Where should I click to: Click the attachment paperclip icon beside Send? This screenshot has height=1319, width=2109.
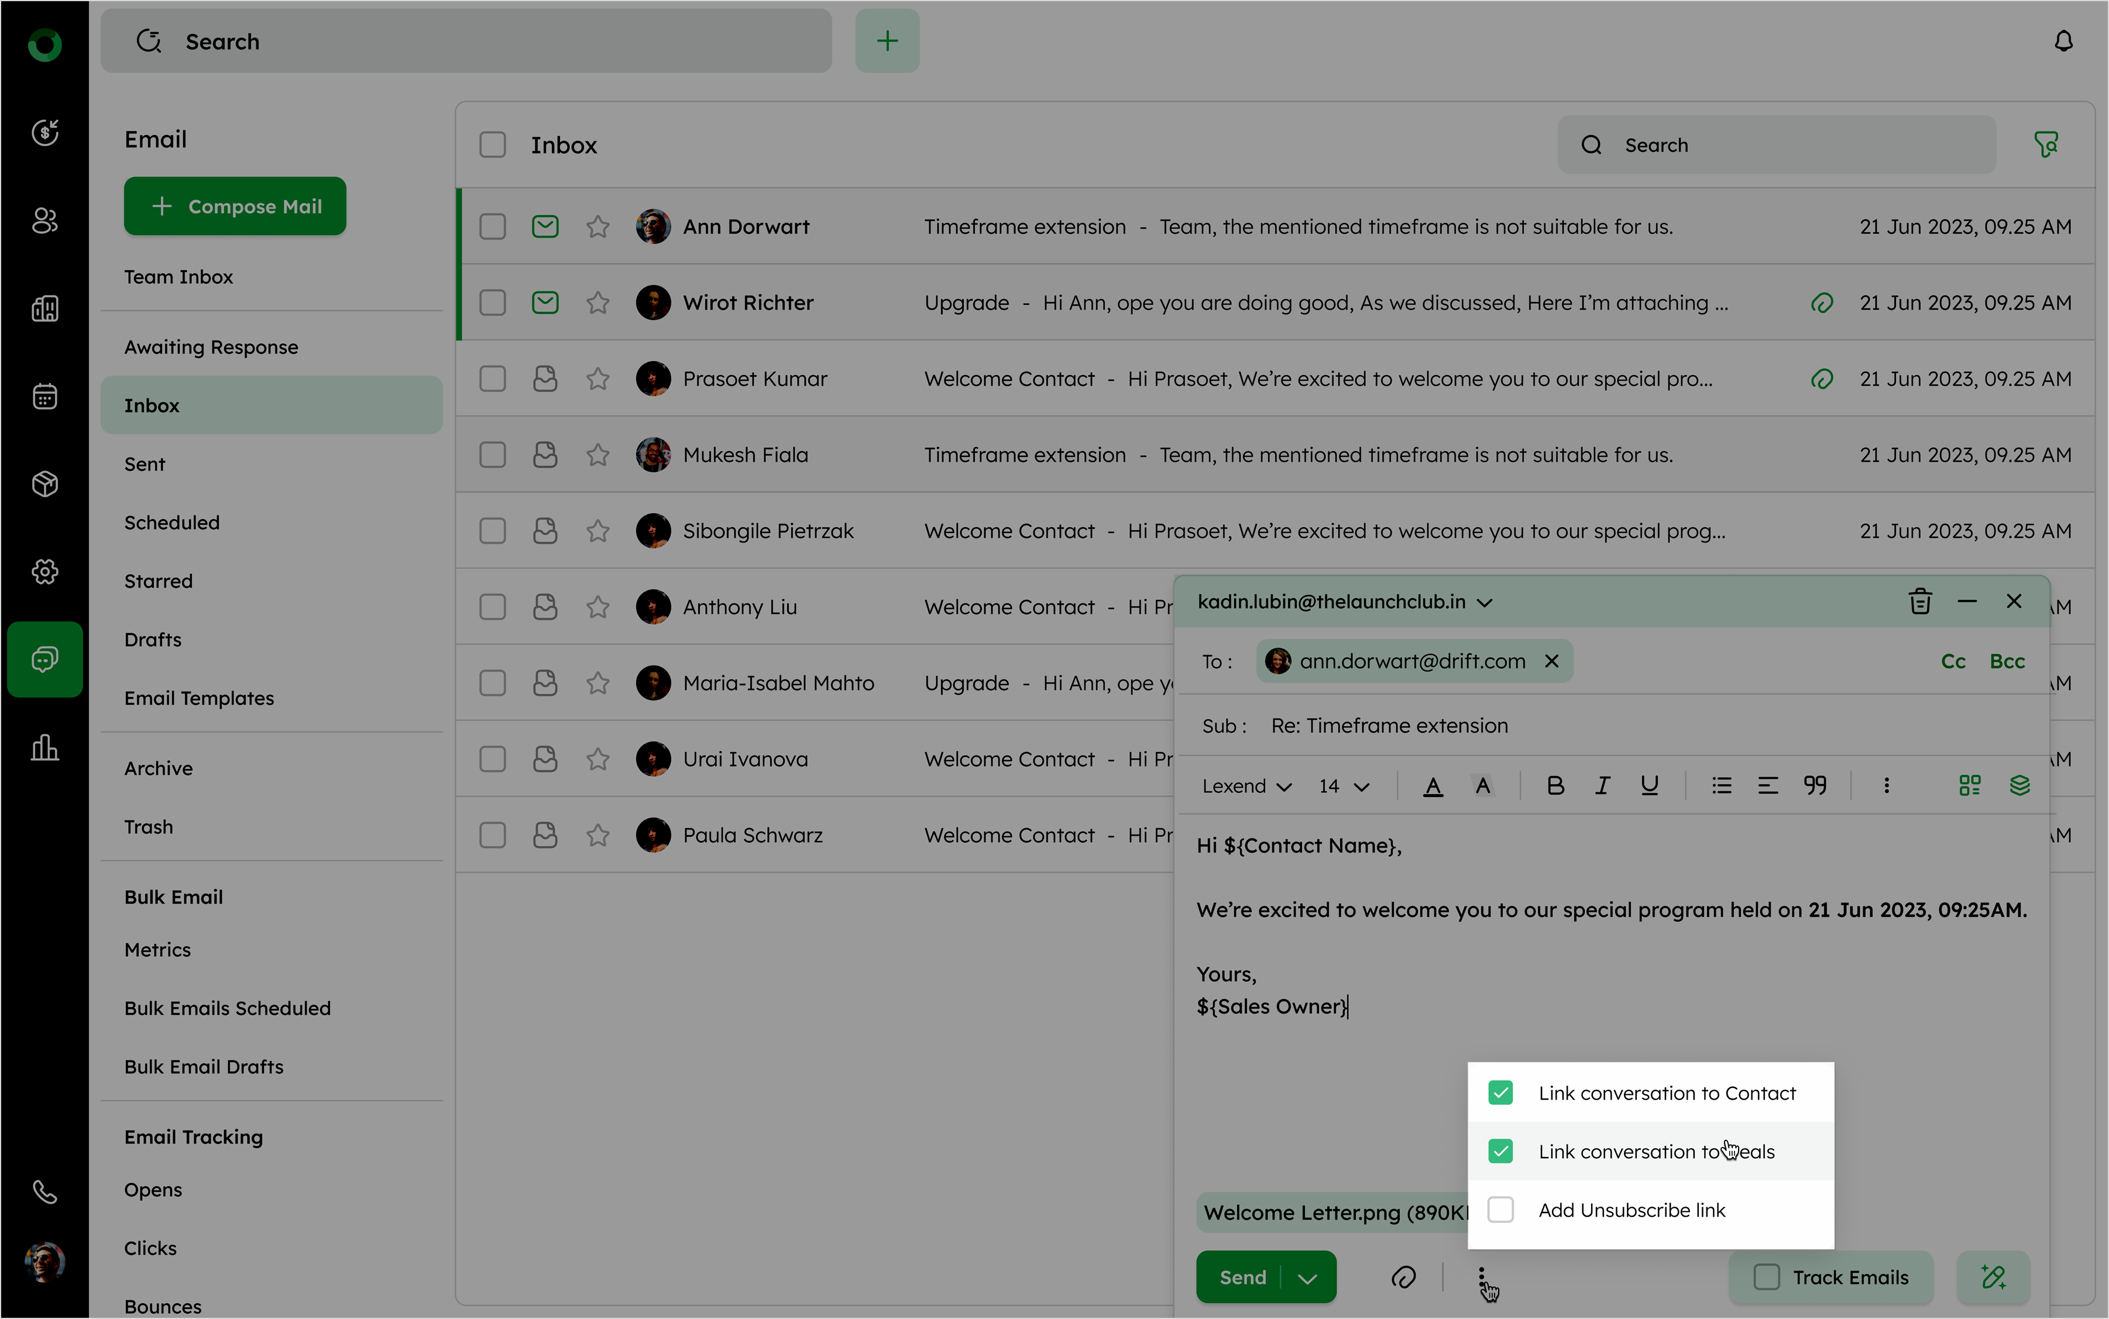point(1403,1277)
